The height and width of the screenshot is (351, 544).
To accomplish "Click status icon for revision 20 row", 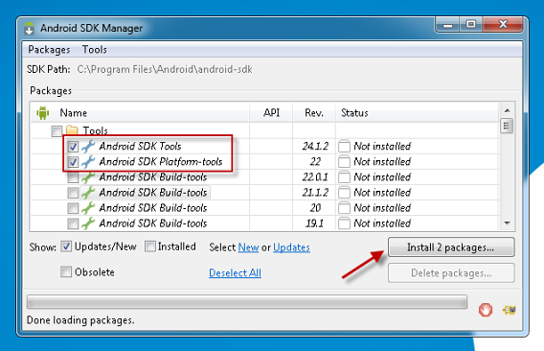I will (x=344, y=208).
